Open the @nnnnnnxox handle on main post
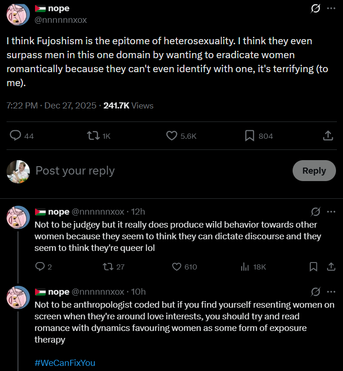343x371 pixels. pyautogui.click(x=61, y=20)
